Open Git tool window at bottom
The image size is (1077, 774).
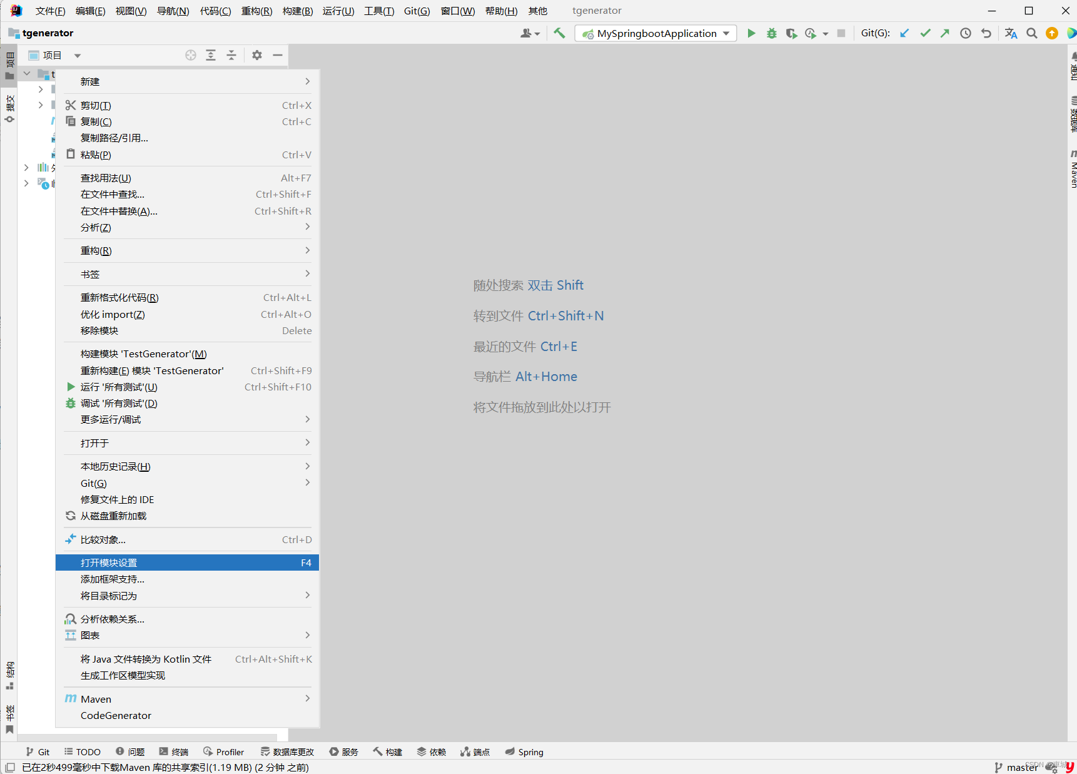coord(38,751)
